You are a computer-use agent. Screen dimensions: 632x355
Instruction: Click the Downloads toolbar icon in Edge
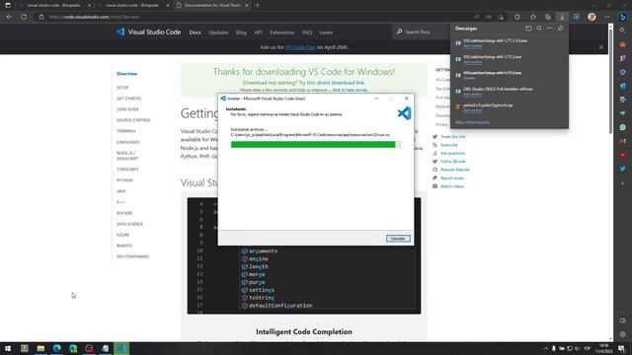click(562, 17)
